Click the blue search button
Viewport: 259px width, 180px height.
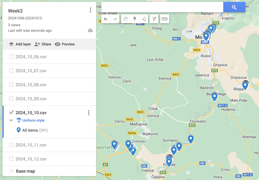click(234, 7)
